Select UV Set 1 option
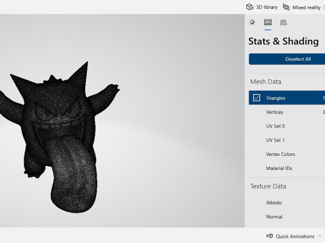325x243 pixels. pos(287,140)
